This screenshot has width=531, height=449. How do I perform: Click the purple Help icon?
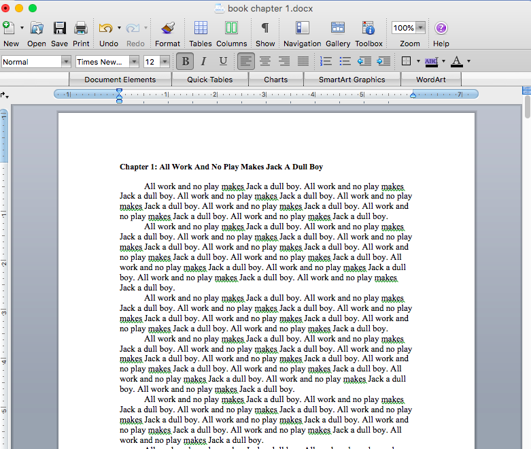coord(441,28)
